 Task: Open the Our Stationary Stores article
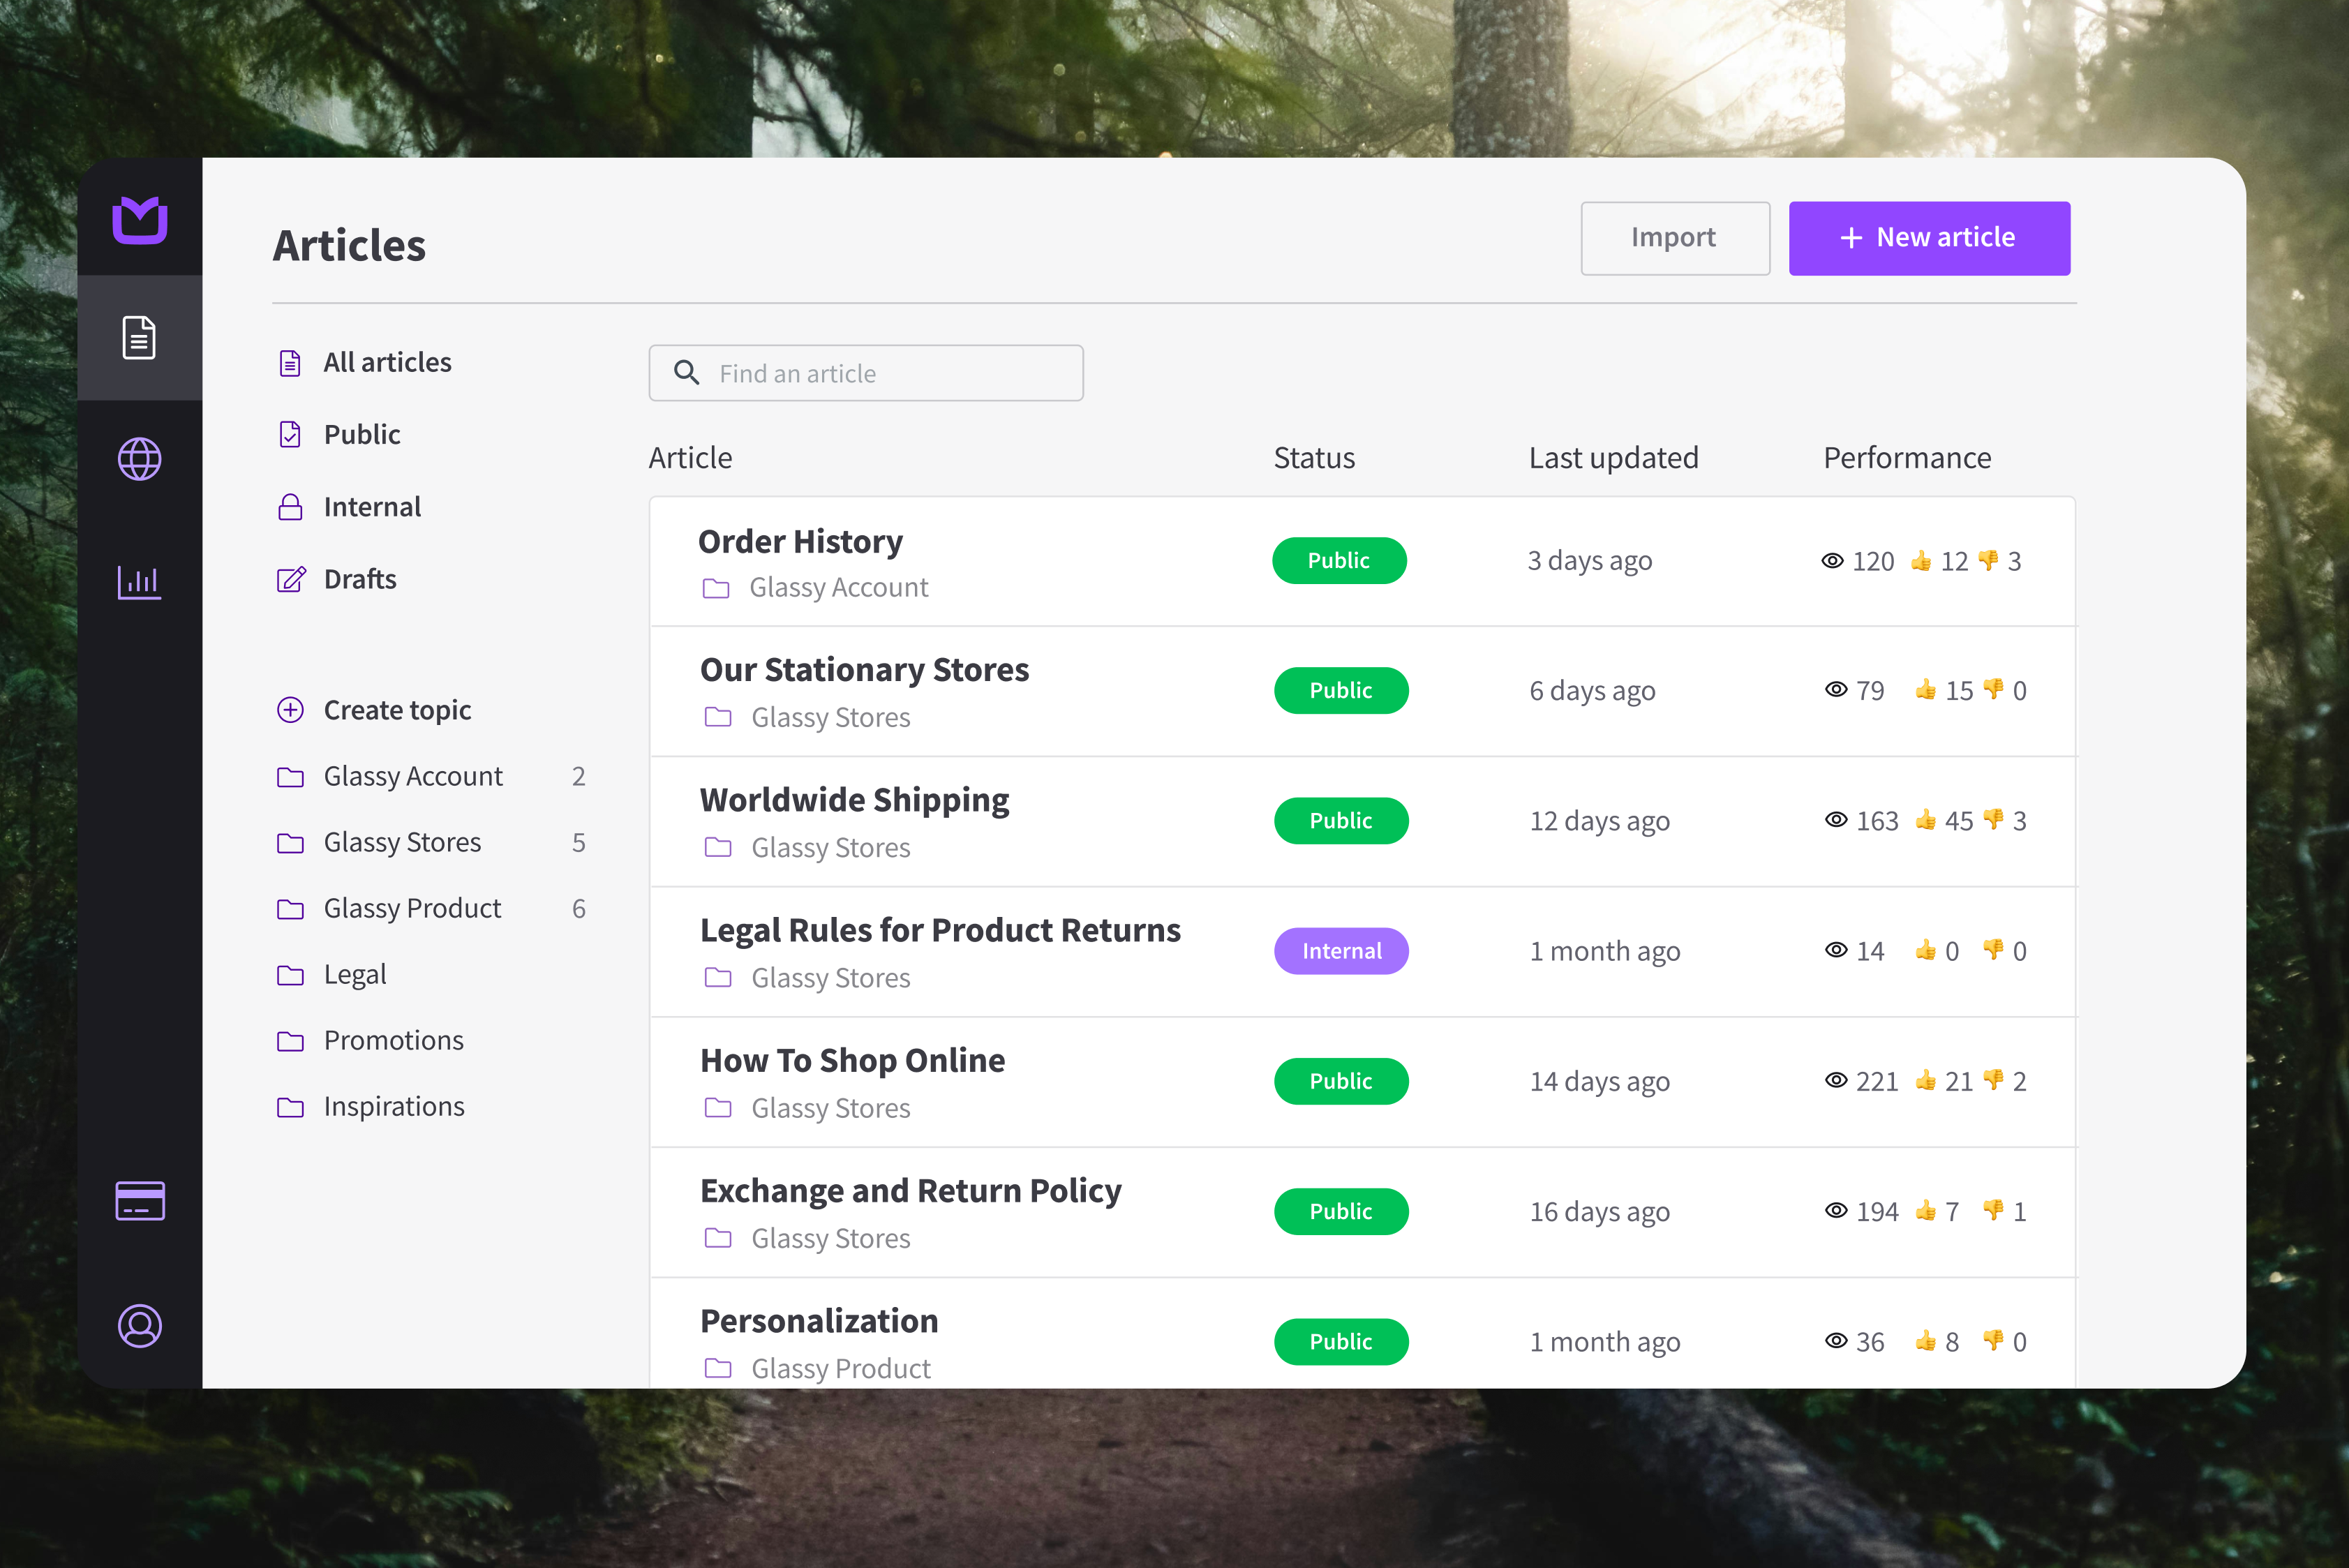(x=865, y=669)
